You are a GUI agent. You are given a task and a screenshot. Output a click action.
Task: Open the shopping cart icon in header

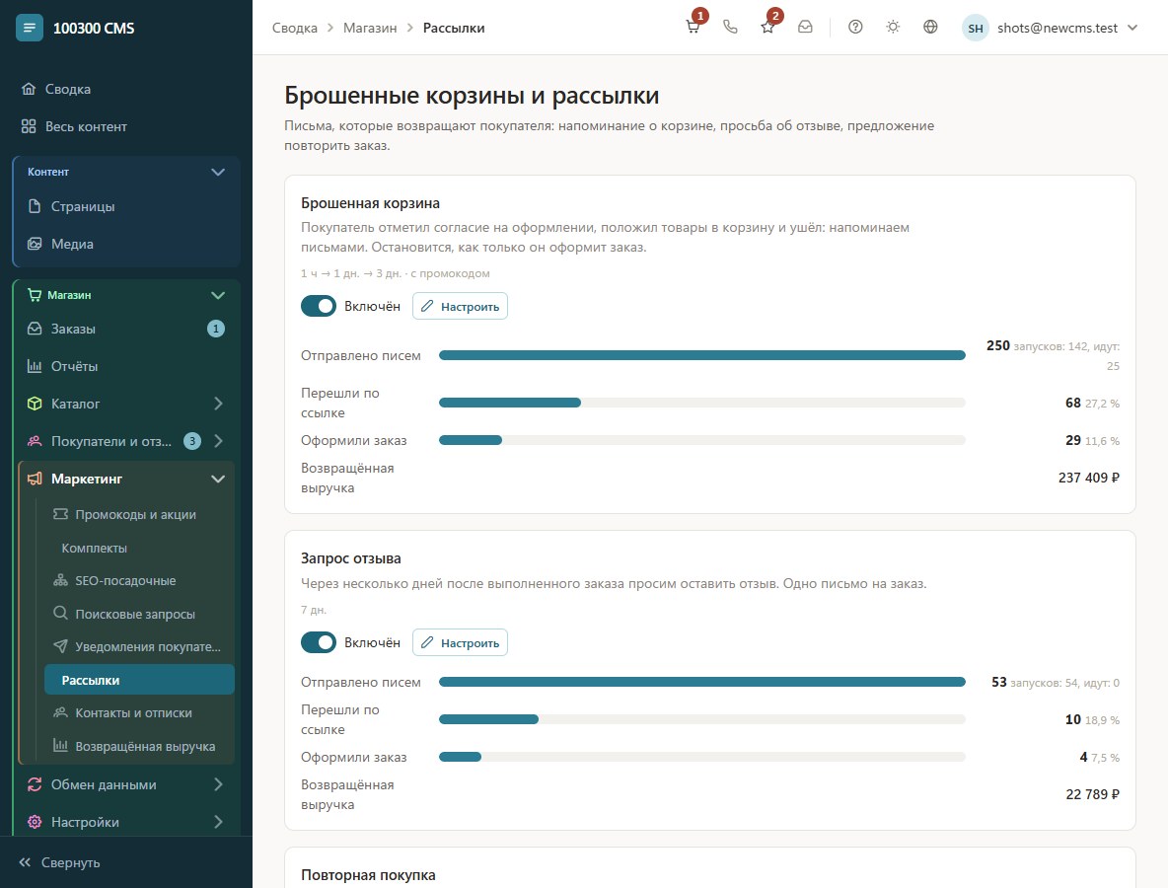click(693, 28)
